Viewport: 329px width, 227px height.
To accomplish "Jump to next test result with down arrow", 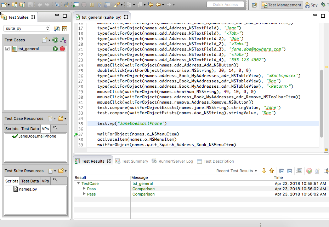I will click(264, 171).
